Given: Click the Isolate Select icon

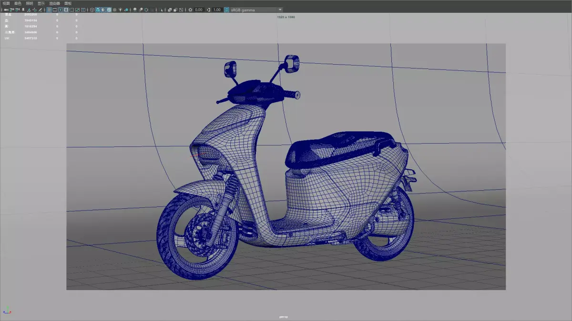Looking at the screenshot, I should [x=161, y=10].
